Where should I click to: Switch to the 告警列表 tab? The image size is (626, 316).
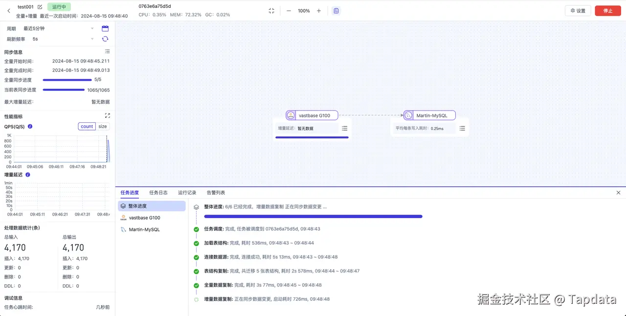(x=216, y=193)
